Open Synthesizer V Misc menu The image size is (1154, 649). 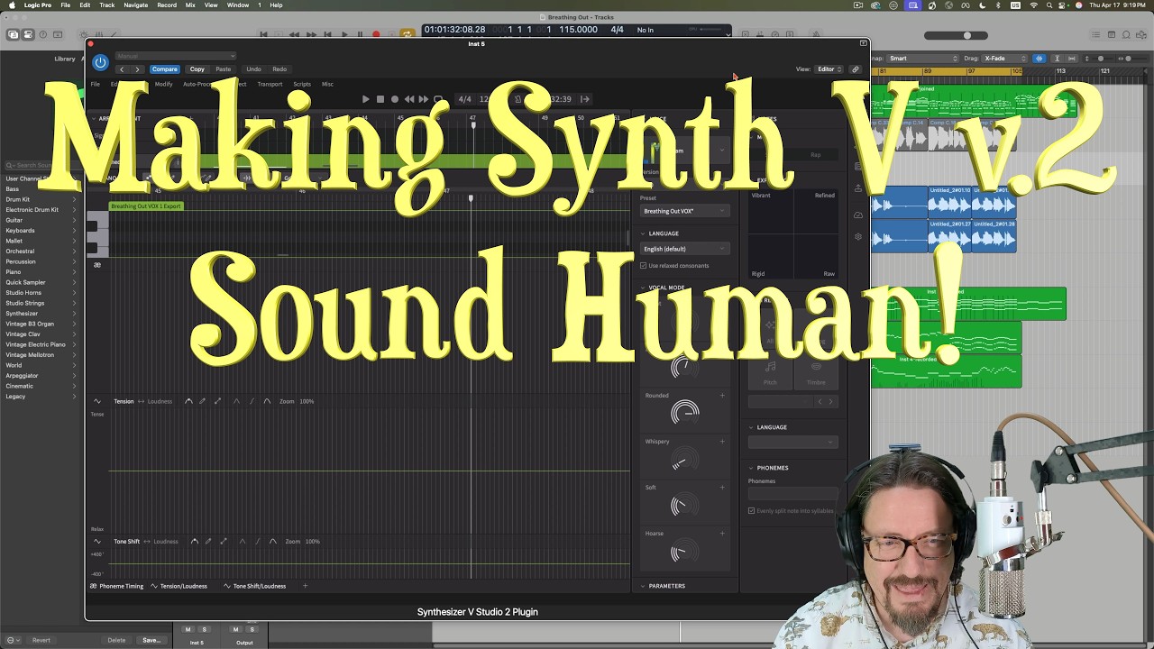[x=327, y=84]
